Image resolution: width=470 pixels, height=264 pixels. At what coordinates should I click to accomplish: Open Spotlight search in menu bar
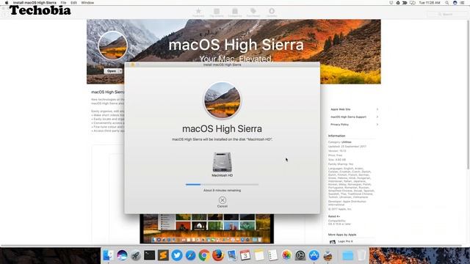pos(447,3)
